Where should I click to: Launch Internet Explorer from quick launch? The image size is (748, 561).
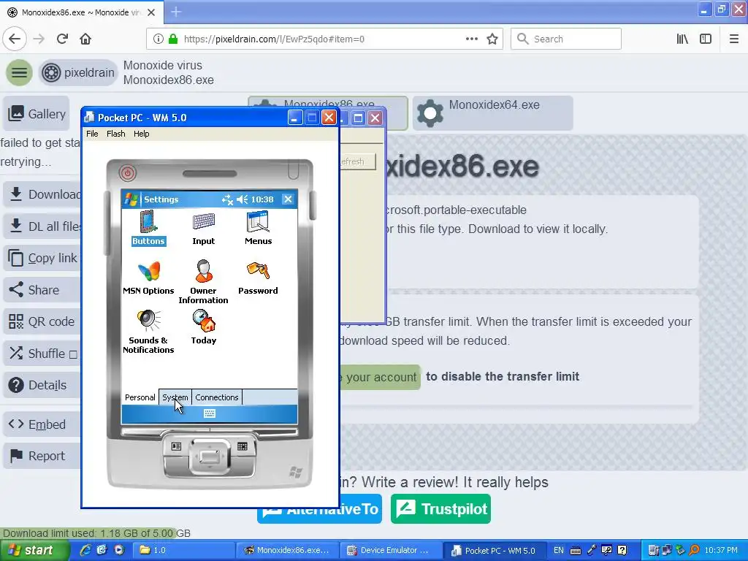tap(85, 551)
